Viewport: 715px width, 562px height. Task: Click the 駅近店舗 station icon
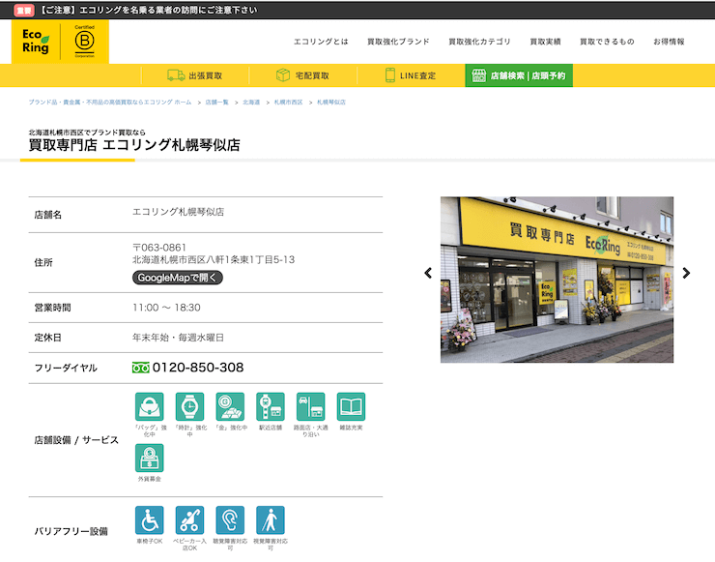pos(271,406)
